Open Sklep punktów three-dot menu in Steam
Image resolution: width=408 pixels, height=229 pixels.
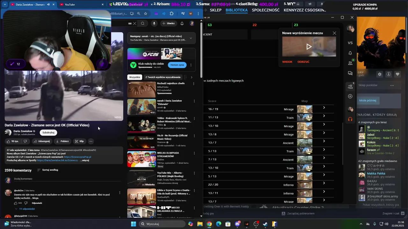392,85
